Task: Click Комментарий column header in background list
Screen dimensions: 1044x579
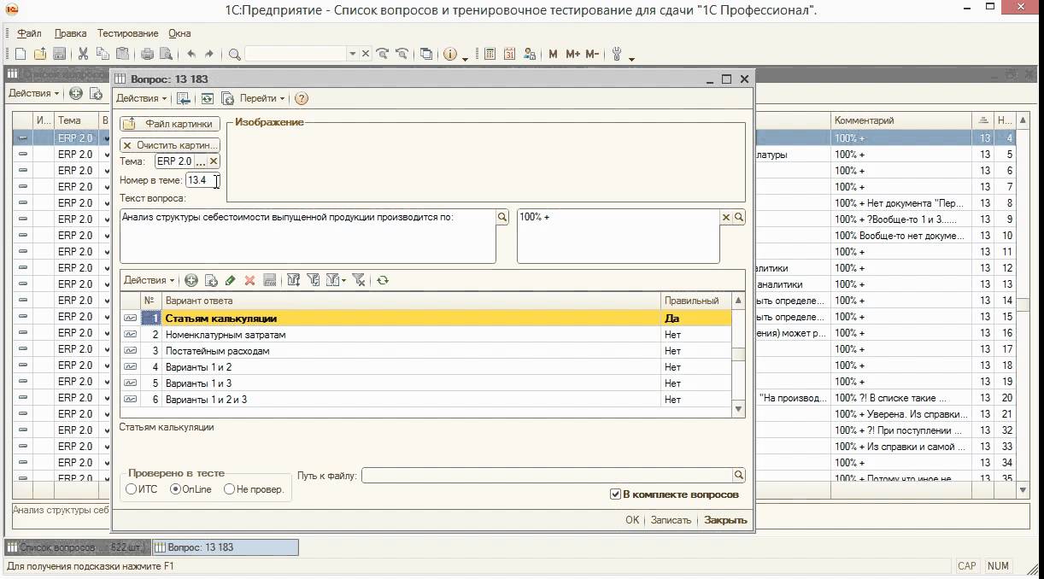Action: [x=901, y=120]
